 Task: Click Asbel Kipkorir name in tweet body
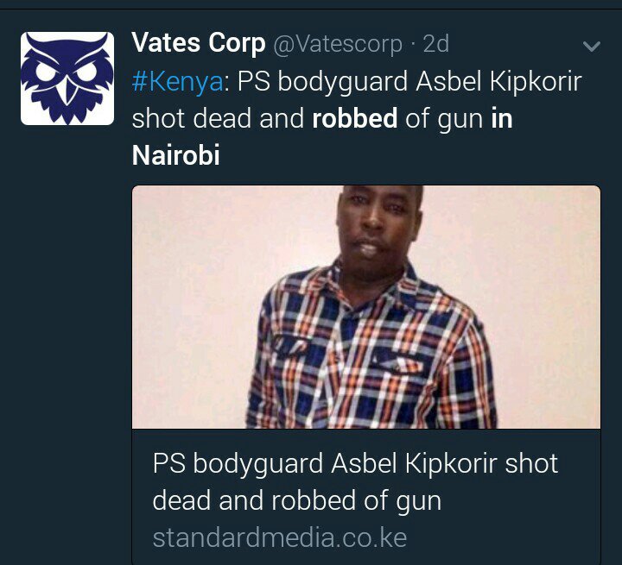coord(498,83)
